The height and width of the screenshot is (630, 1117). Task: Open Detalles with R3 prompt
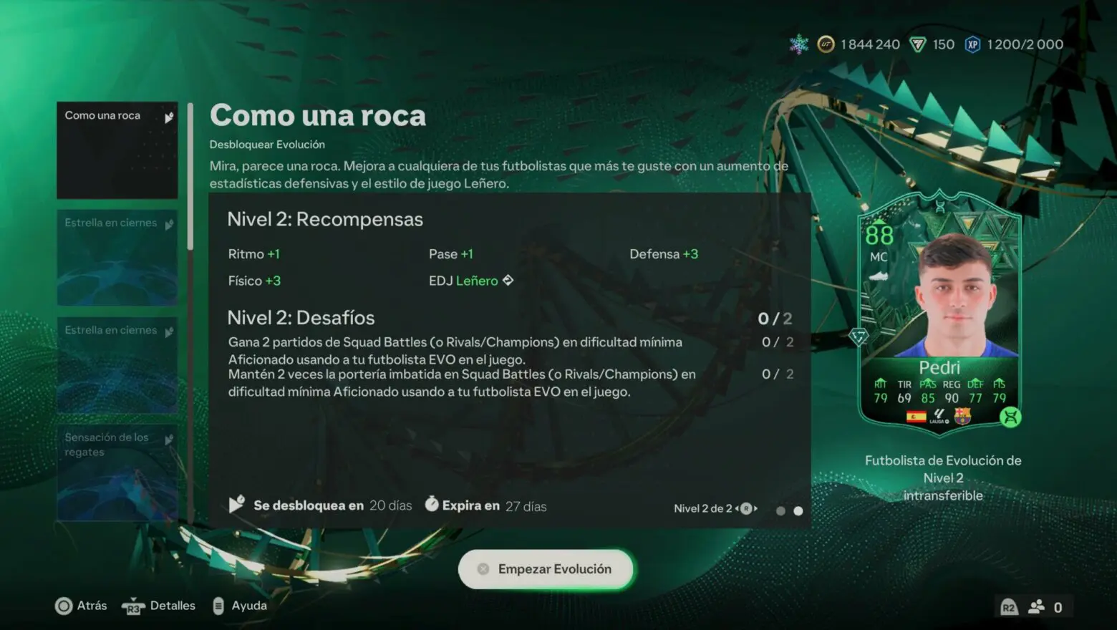[x=158, y=606]
